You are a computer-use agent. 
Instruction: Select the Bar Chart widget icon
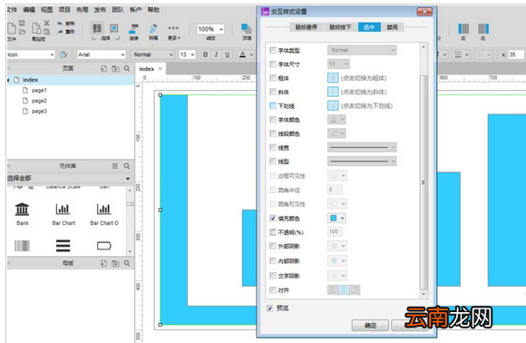coord(63,209)
